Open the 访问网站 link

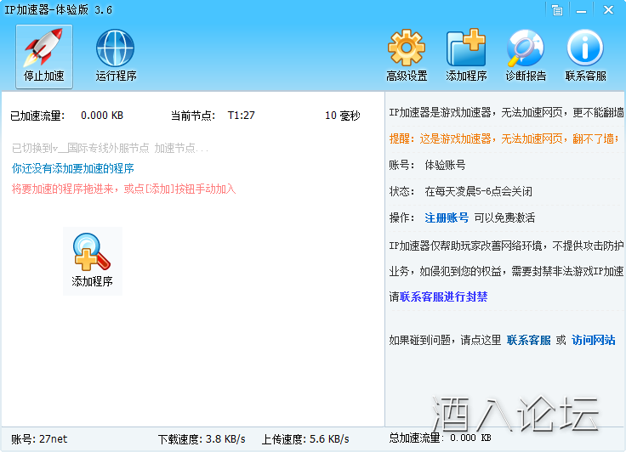coord(593,340)
